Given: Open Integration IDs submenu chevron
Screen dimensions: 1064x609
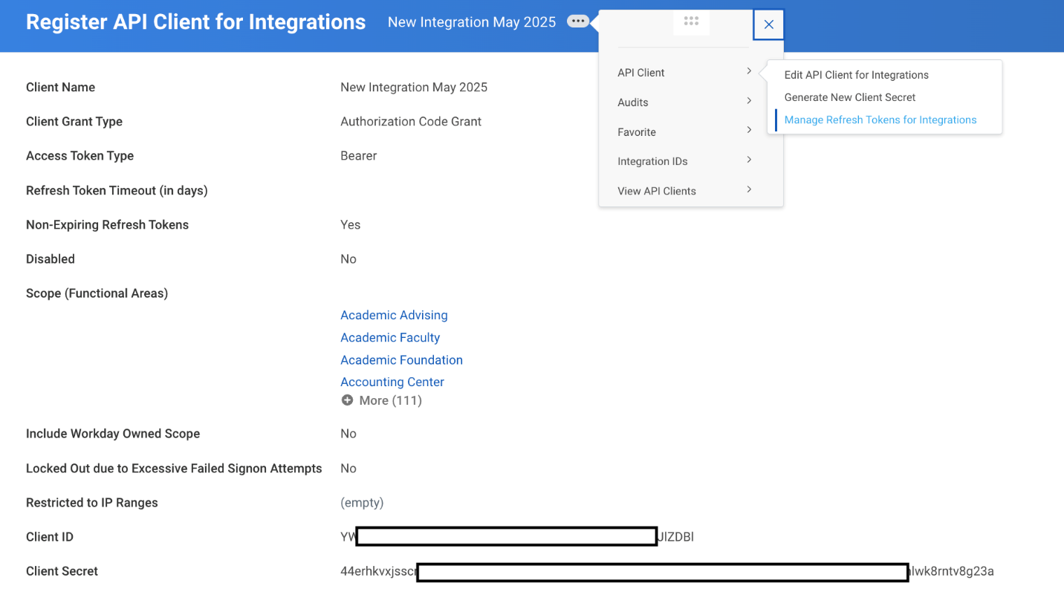Looking at the screenshot, I should click(x=749, y=160).
